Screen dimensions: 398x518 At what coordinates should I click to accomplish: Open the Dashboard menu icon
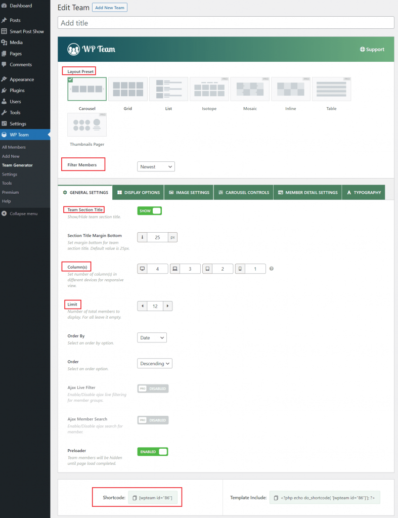4,6
